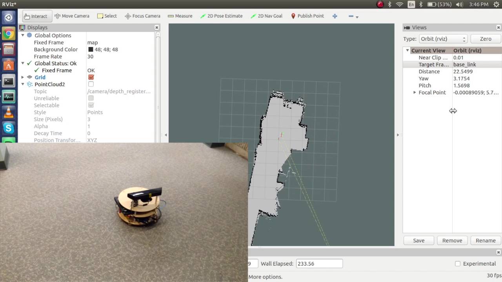The image size is (502, 282).
Task: Click the Distance value 22.5499
Action: click(x=463, y=72)
